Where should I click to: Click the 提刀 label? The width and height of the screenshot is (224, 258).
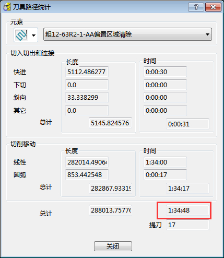pos(155,225)
